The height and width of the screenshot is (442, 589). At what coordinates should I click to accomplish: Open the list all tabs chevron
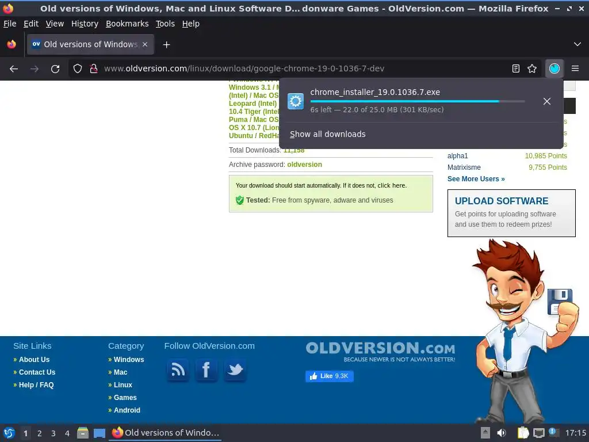pos(577,44)
